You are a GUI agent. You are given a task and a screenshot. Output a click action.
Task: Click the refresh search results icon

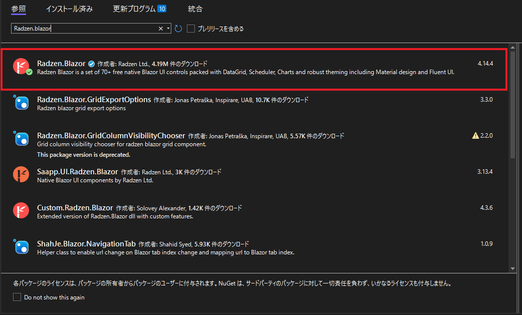(178, 29)
